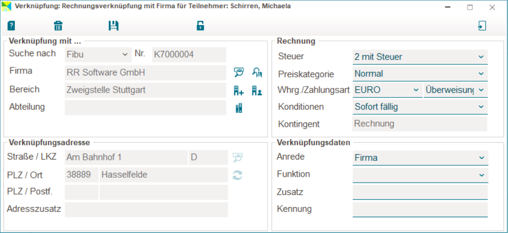Expand the EURO currency dropdown
The width and height of the screenshot is (508, 233).
coord(387,90)
